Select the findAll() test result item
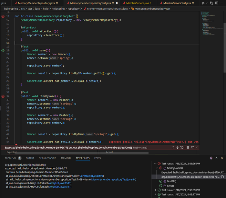Viewport: 226px width, 198px height. click(x=172, y=181)
